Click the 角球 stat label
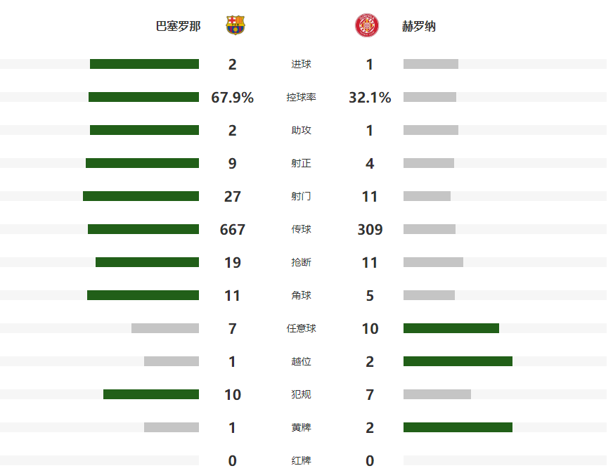Screen dimensions: 613x473 (301, 295)
